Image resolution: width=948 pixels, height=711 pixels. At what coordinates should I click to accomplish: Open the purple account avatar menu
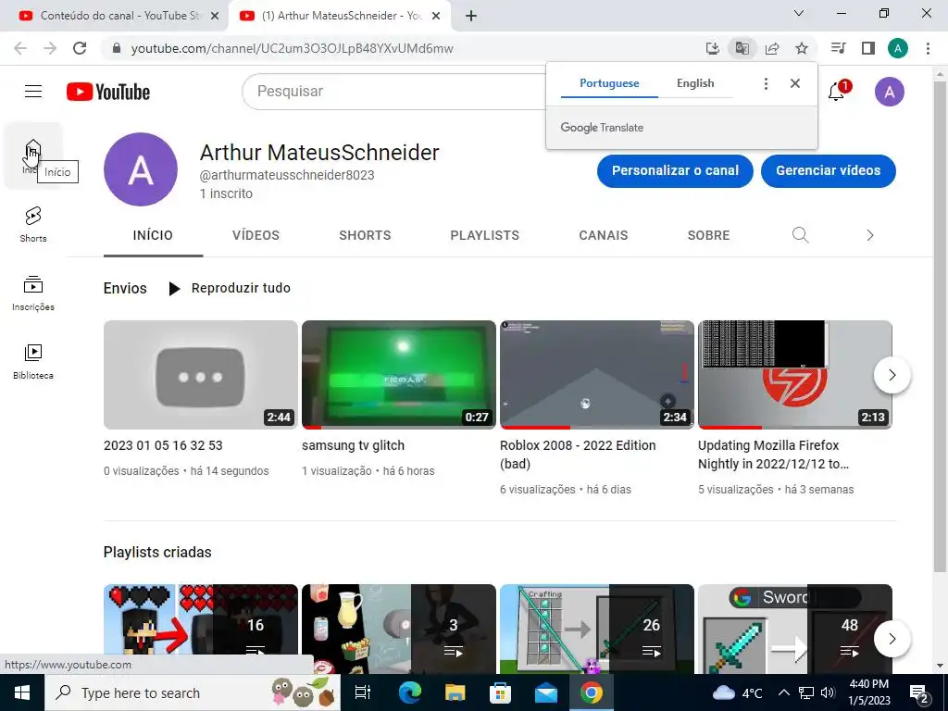point(890,92)
